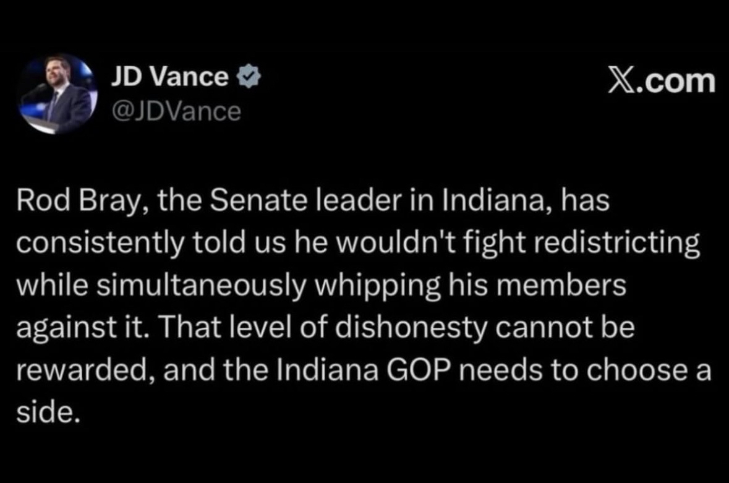Viewport: 729px width, 483px height.
Task: Click the X.com watermark
Action: 661,81
